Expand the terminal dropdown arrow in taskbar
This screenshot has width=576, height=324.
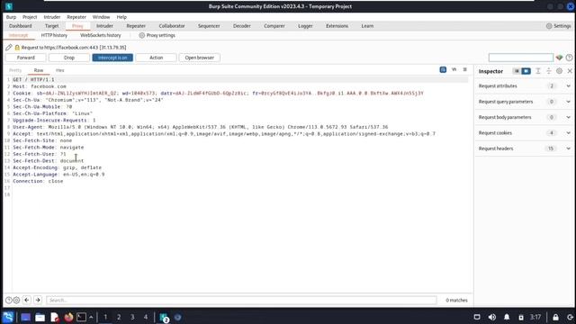(91, 317)
